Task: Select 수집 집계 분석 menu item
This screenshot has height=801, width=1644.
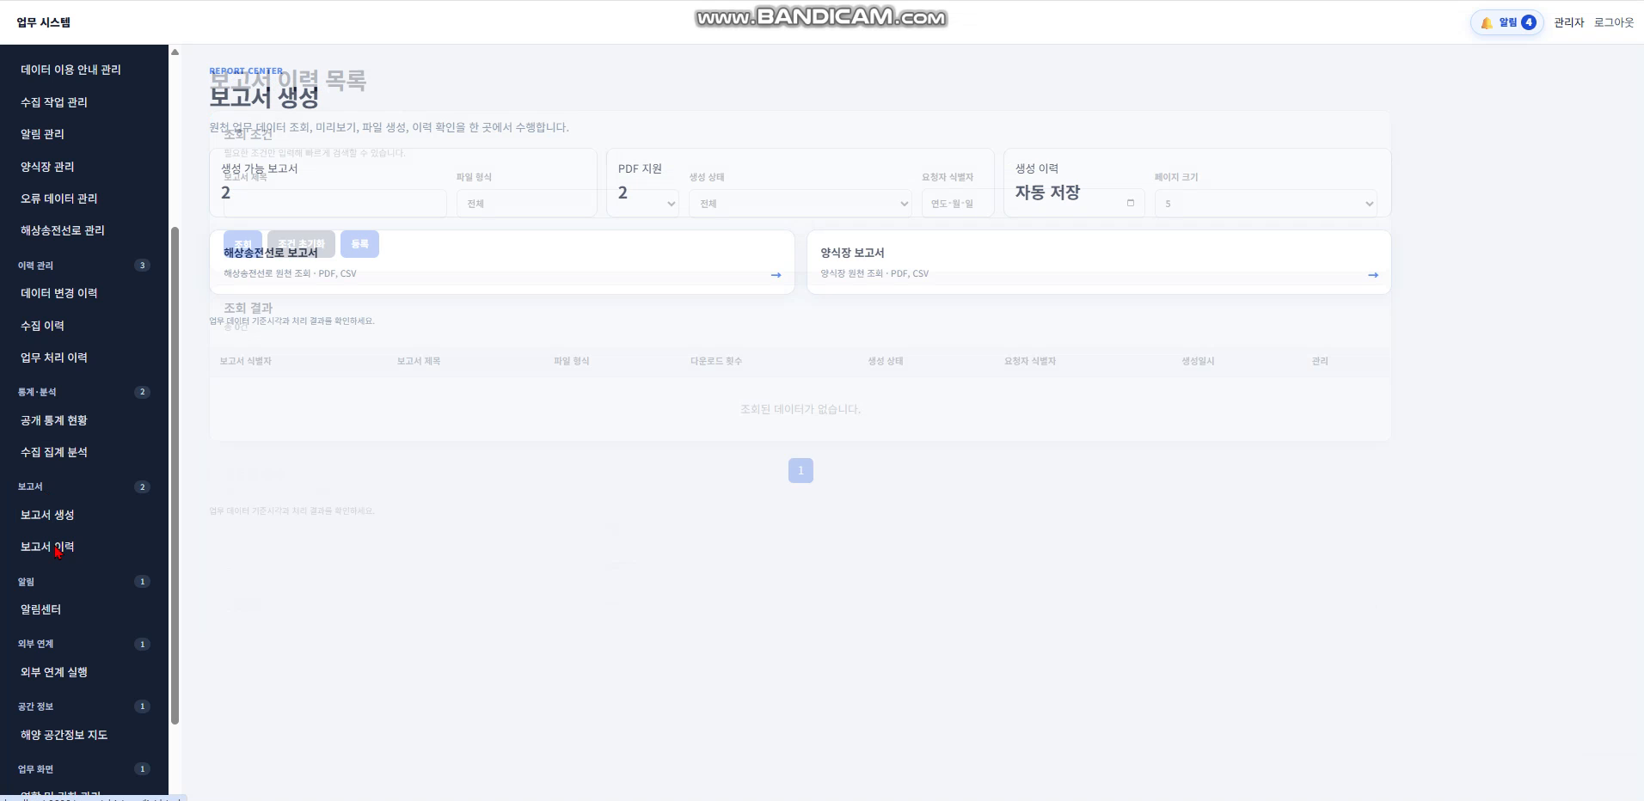Action: (53, 452)
